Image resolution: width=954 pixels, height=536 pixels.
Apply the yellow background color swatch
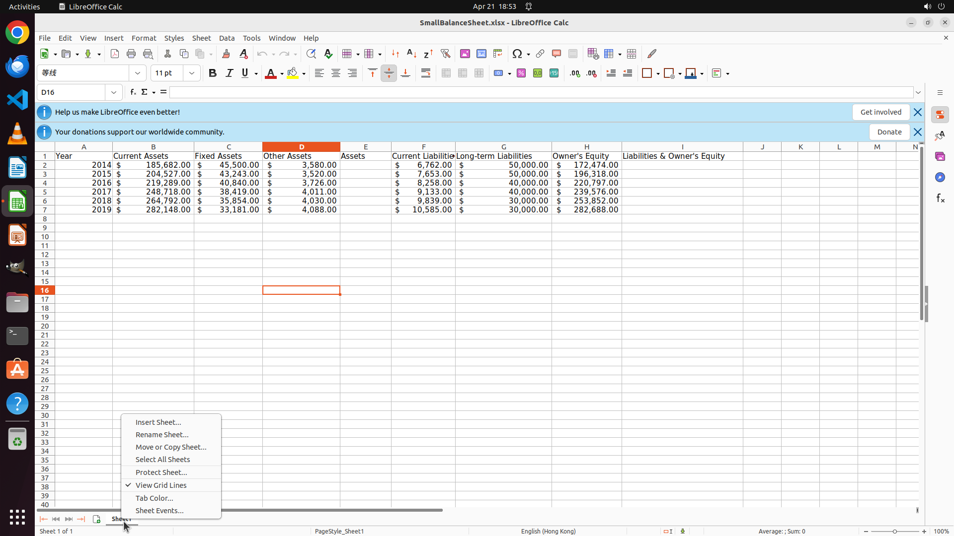[293, 73]
